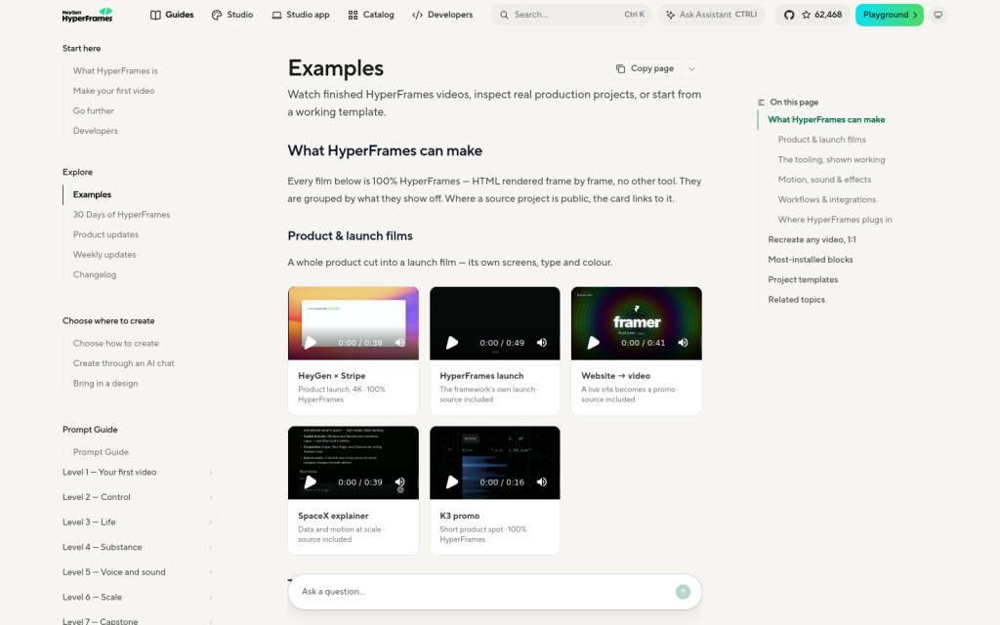
Task: Open the Copy page dropdown arrow
Action: click(x=691, y=69)
